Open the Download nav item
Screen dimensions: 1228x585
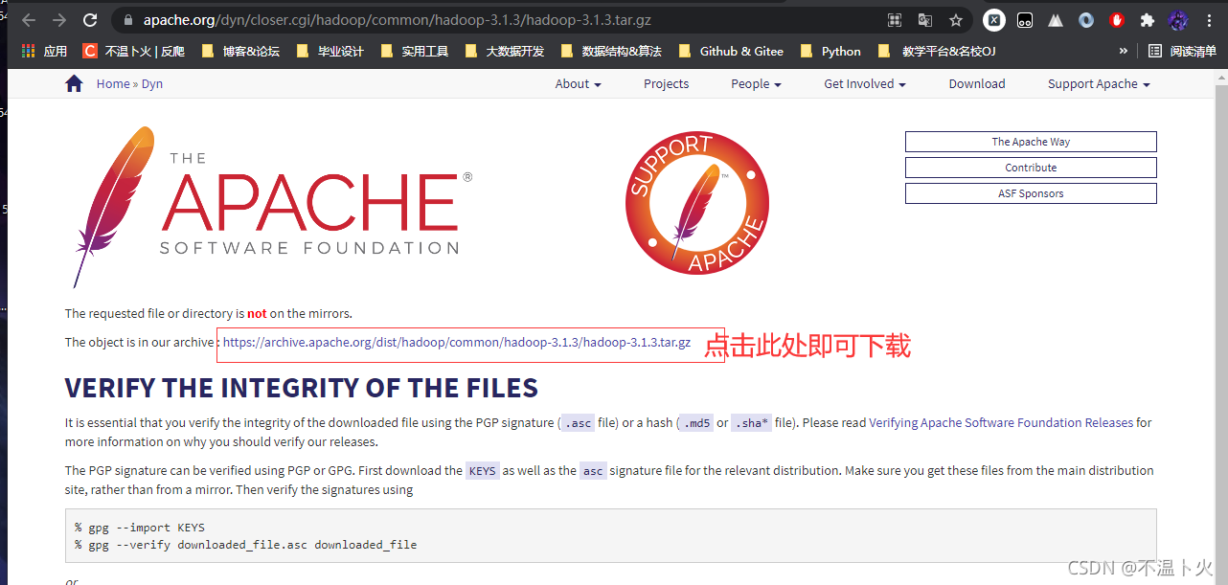(x=977, y=84)
